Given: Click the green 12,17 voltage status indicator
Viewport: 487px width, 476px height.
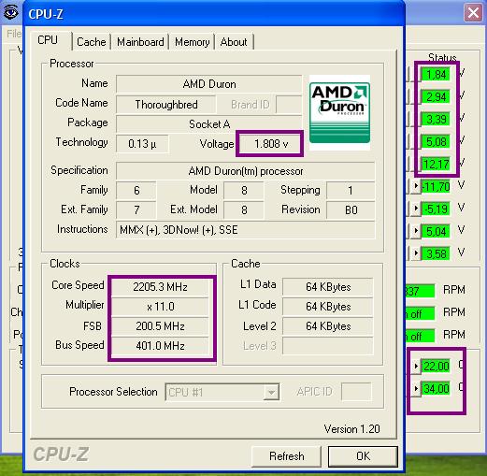Looking at the screenshot, I should click(x=436, y=164).
